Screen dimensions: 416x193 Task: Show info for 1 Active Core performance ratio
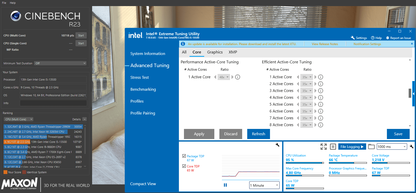pos(238,77)
